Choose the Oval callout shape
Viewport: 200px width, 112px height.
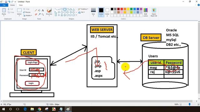pyautogui.click(x=71, y=15)
